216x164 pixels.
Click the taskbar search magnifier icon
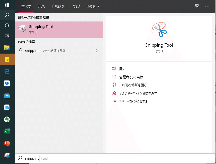click(x=7, y=15)
